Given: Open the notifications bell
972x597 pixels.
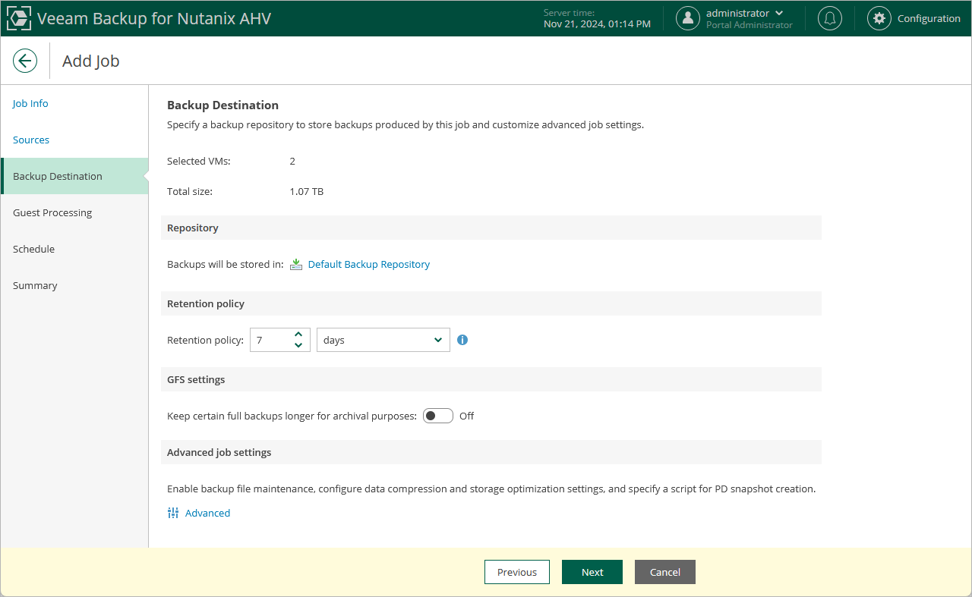Looking at the screenshot, I should pyautogui.click(x=829, y=18).
